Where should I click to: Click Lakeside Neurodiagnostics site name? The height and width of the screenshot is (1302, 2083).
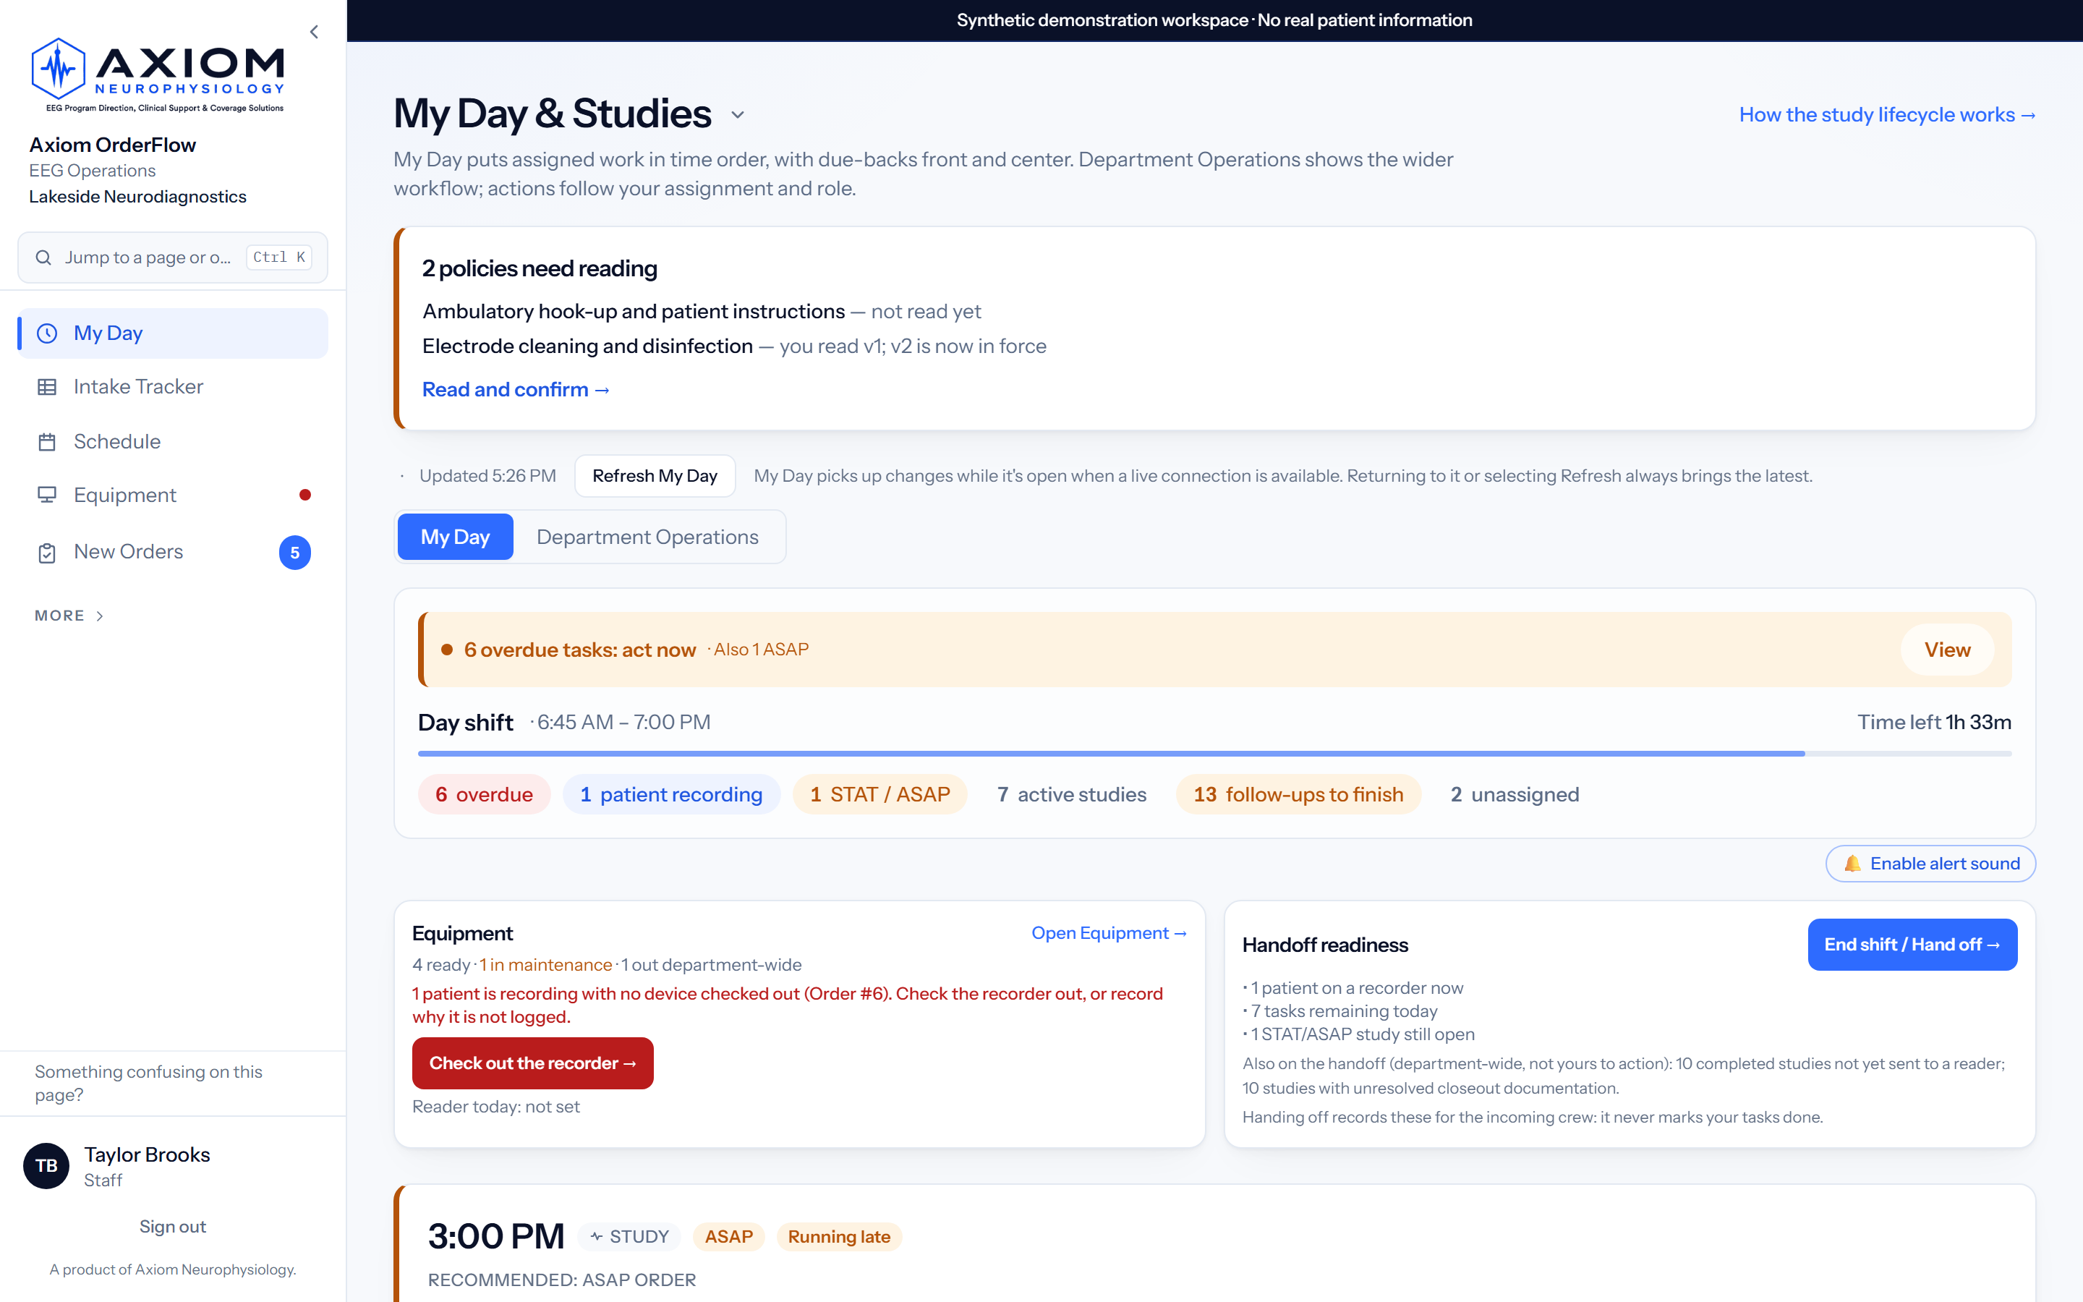pos(137,196)
